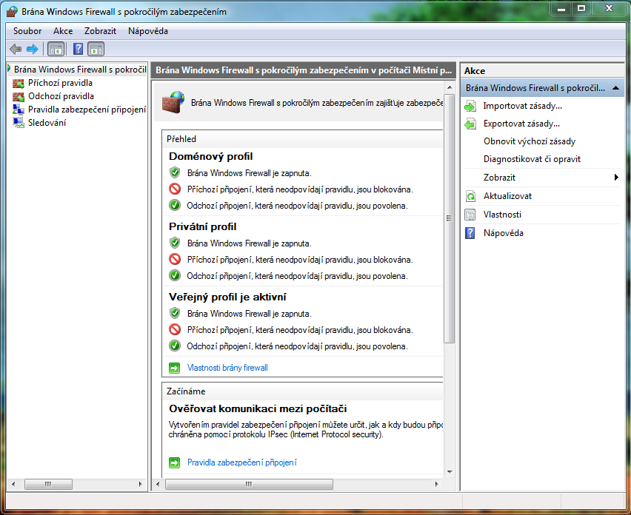
Task: Click the center pane horizontal scrollbar thumb
Action: point(249,484)
